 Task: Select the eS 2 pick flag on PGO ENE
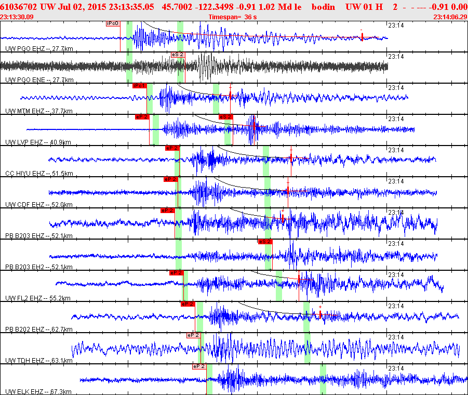click(178, 55)
